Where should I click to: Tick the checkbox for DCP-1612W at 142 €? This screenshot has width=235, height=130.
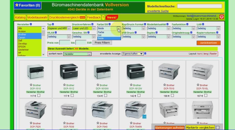pyautogui.click(x=139, y=95)
